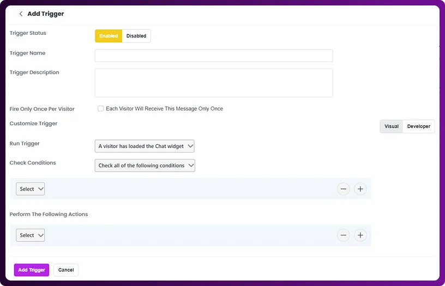Remove the action row with minus icon
Image resolution: width=445 pixels, height=286 pixels.
(343, 235)
